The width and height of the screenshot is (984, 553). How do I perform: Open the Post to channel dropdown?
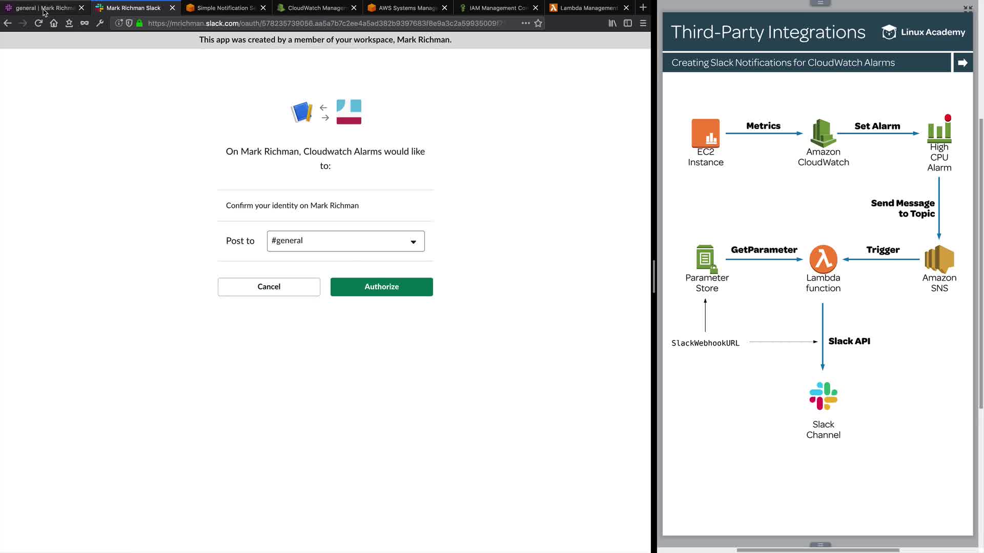[345, 241]
